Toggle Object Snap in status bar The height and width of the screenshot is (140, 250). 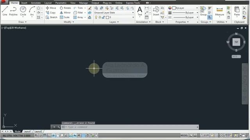pos(58,135)
